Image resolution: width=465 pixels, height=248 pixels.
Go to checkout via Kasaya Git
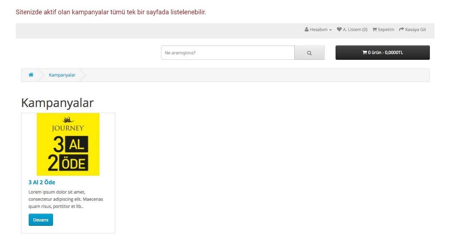click(412, 30)
